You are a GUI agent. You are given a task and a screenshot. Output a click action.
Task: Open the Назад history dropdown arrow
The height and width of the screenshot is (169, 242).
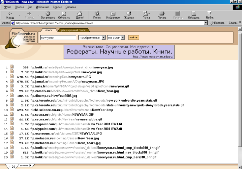[19, 15]
